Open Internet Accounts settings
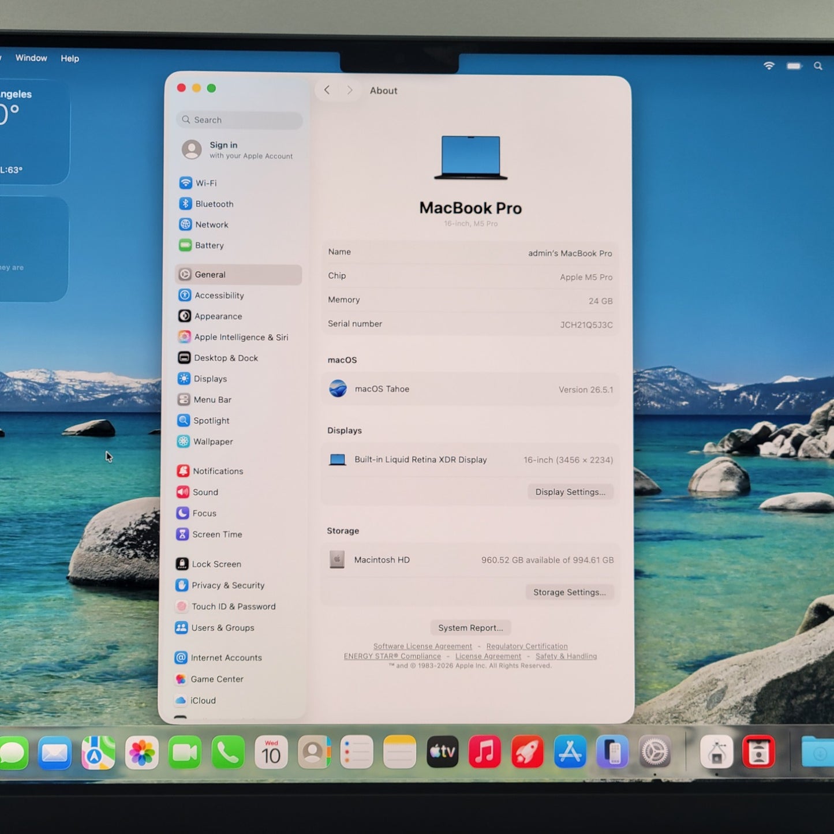 tap(236, 657)
